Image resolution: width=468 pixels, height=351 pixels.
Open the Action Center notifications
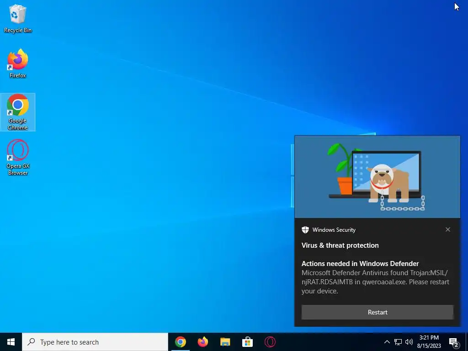(454, 342)
